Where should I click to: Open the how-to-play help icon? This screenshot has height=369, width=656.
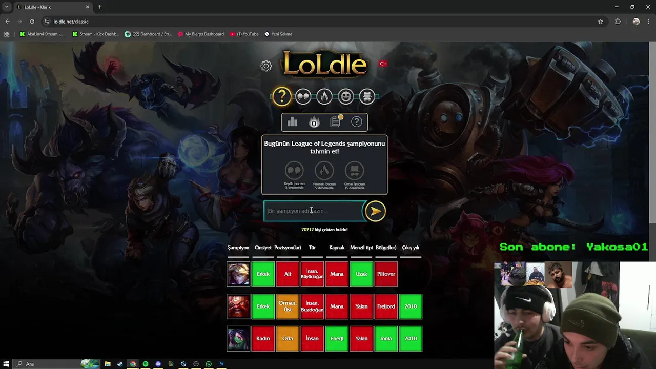(357, 122)
